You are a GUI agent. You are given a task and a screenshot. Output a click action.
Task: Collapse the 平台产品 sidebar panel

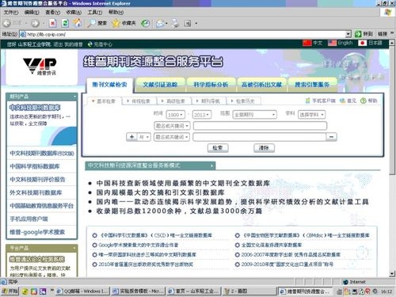74,248
